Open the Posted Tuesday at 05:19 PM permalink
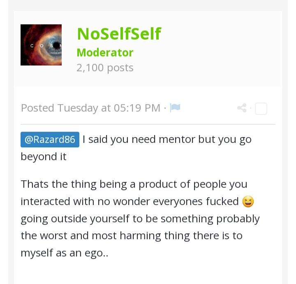The width and height of the screenshot is (296, 284). [90, 108]
